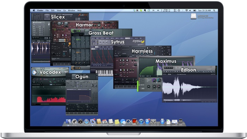Bring the Harmor window to front

[84, 25]
